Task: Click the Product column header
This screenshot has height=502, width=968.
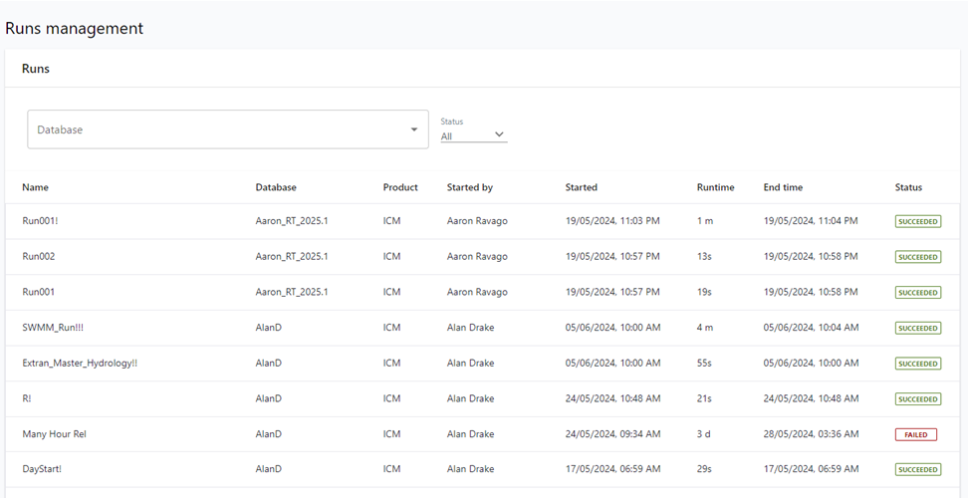Action: 400,187
